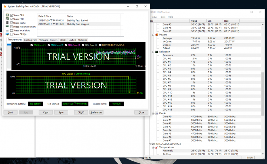The height and width of the screenshot is (164, 267).
Task: Click the Save button
Action: [x=61, y=112]
